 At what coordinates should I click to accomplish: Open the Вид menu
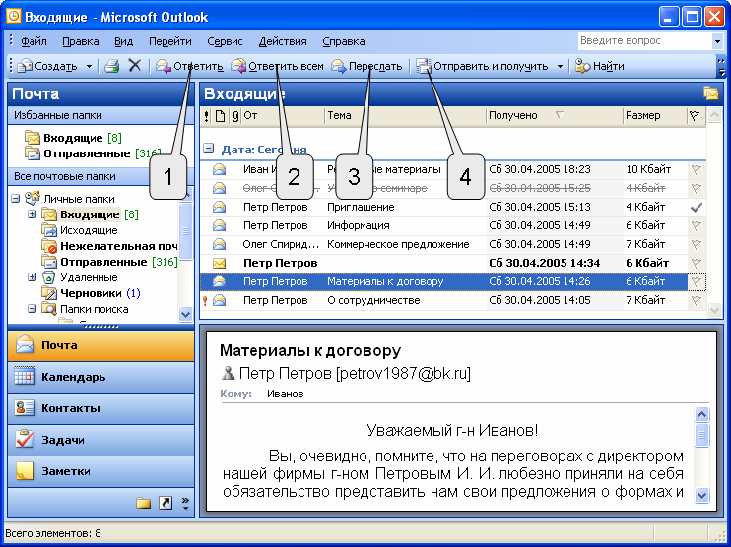coord(123,41)
